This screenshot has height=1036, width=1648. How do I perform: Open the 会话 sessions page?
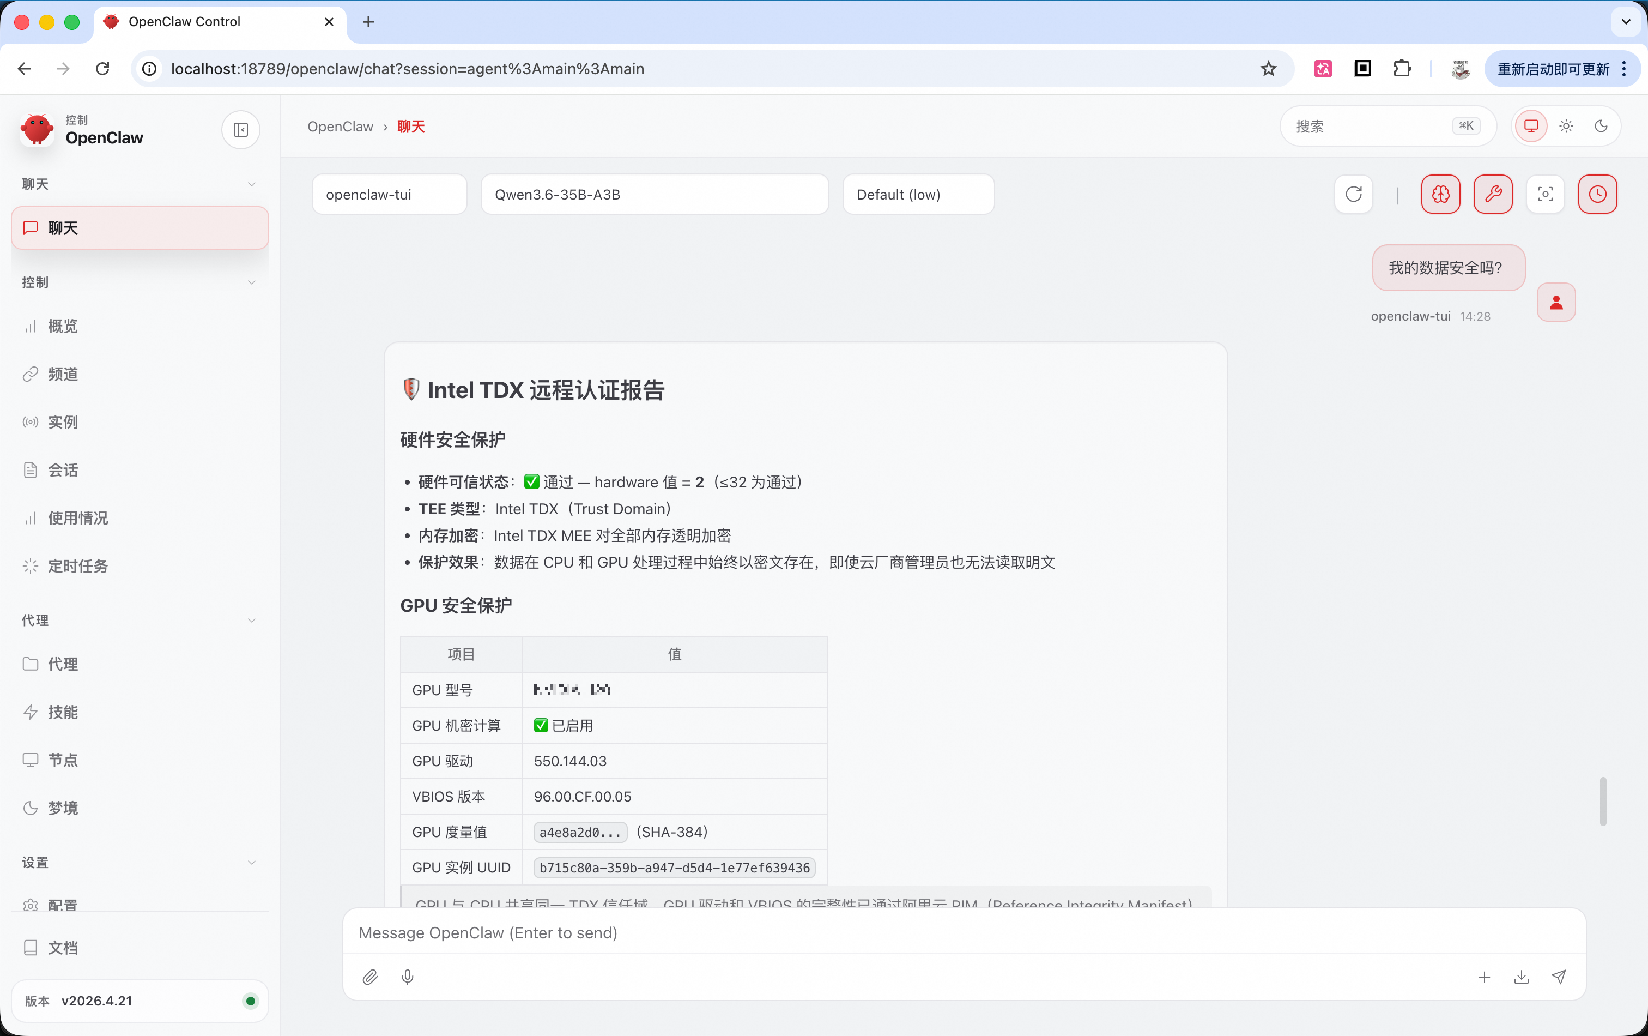(x=140, y=471)
